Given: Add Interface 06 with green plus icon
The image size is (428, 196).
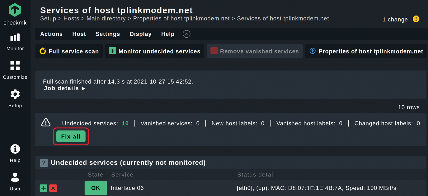Looking at the screenshot, I should pos(44,188).
